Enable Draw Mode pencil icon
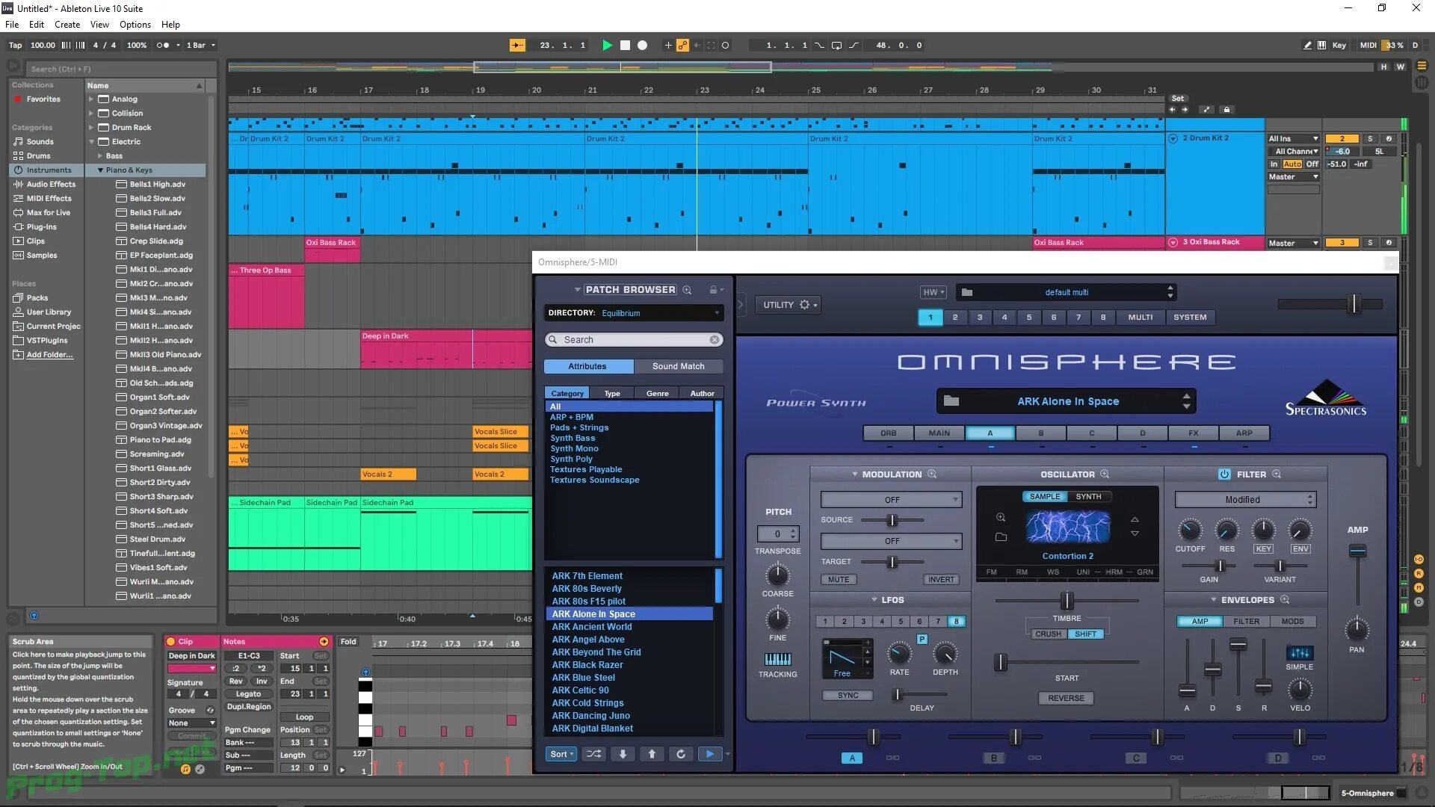Viewport: 1435px width, 807px height. (x=1307, y=46)
